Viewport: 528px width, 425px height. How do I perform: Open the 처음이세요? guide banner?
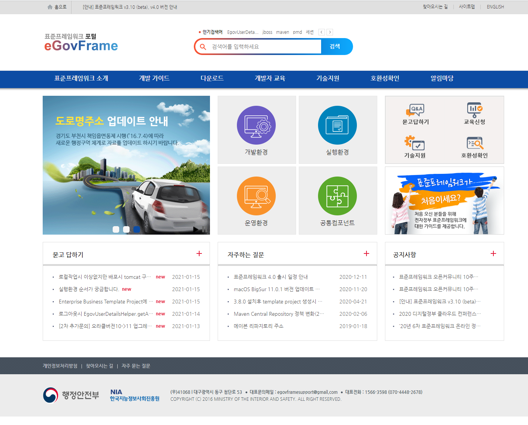click(x=445, y=200)
